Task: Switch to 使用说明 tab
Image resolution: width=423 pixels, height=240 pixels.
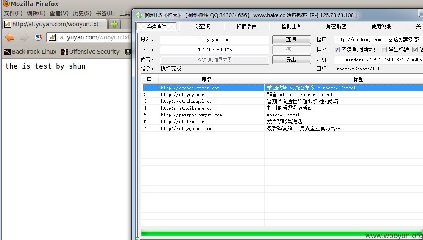Action: pyautogui.click(x=381, y=26)
